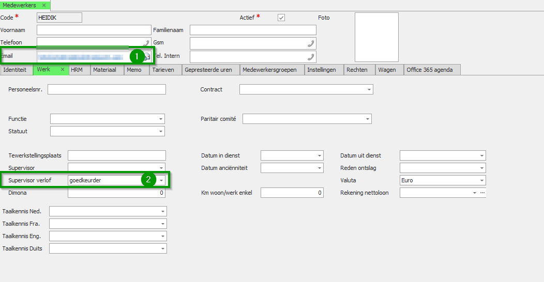
Task: Click the phone icon in Tel. Intern field
Action: (311, 57)
